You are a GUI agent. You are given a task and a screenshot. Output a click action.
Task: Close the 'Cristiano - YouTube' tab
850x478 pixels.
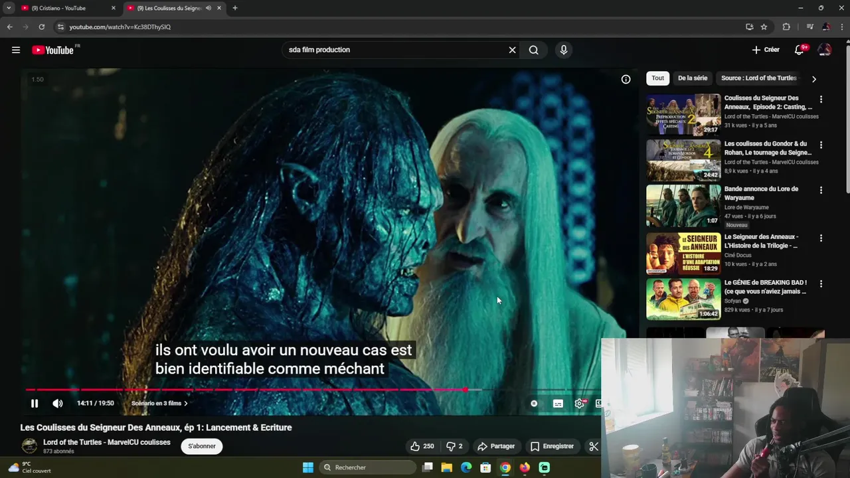click(x=113, y=8)
